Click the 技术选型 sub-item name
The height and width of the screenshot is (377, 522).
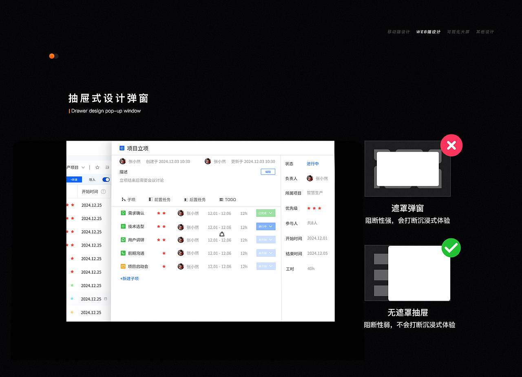136,227
